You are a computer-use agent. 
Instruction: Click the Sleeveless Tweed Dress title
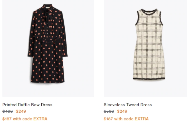[128, 105]
